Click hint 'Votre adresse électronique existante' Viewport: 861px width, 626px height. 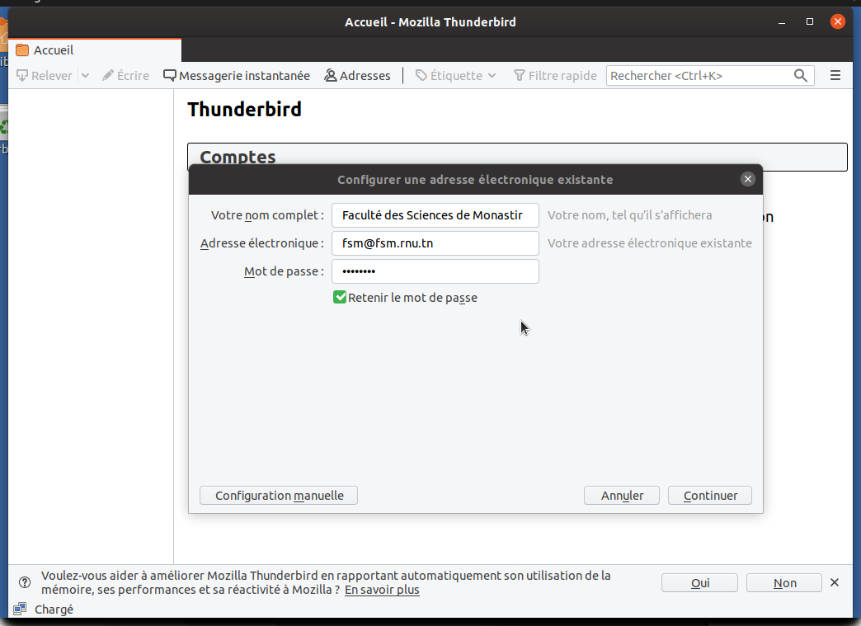650,243
